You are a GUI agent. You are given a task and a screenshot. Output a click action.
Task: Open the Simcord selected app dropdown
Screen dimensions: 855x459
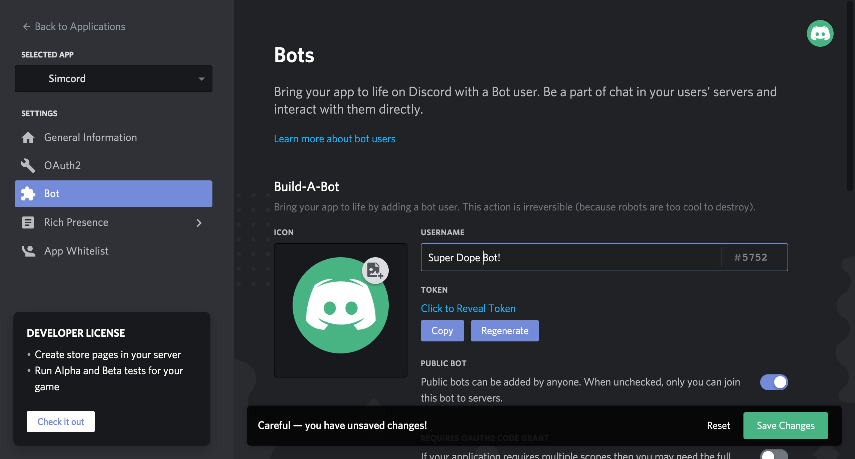click(x=114, y=79)
